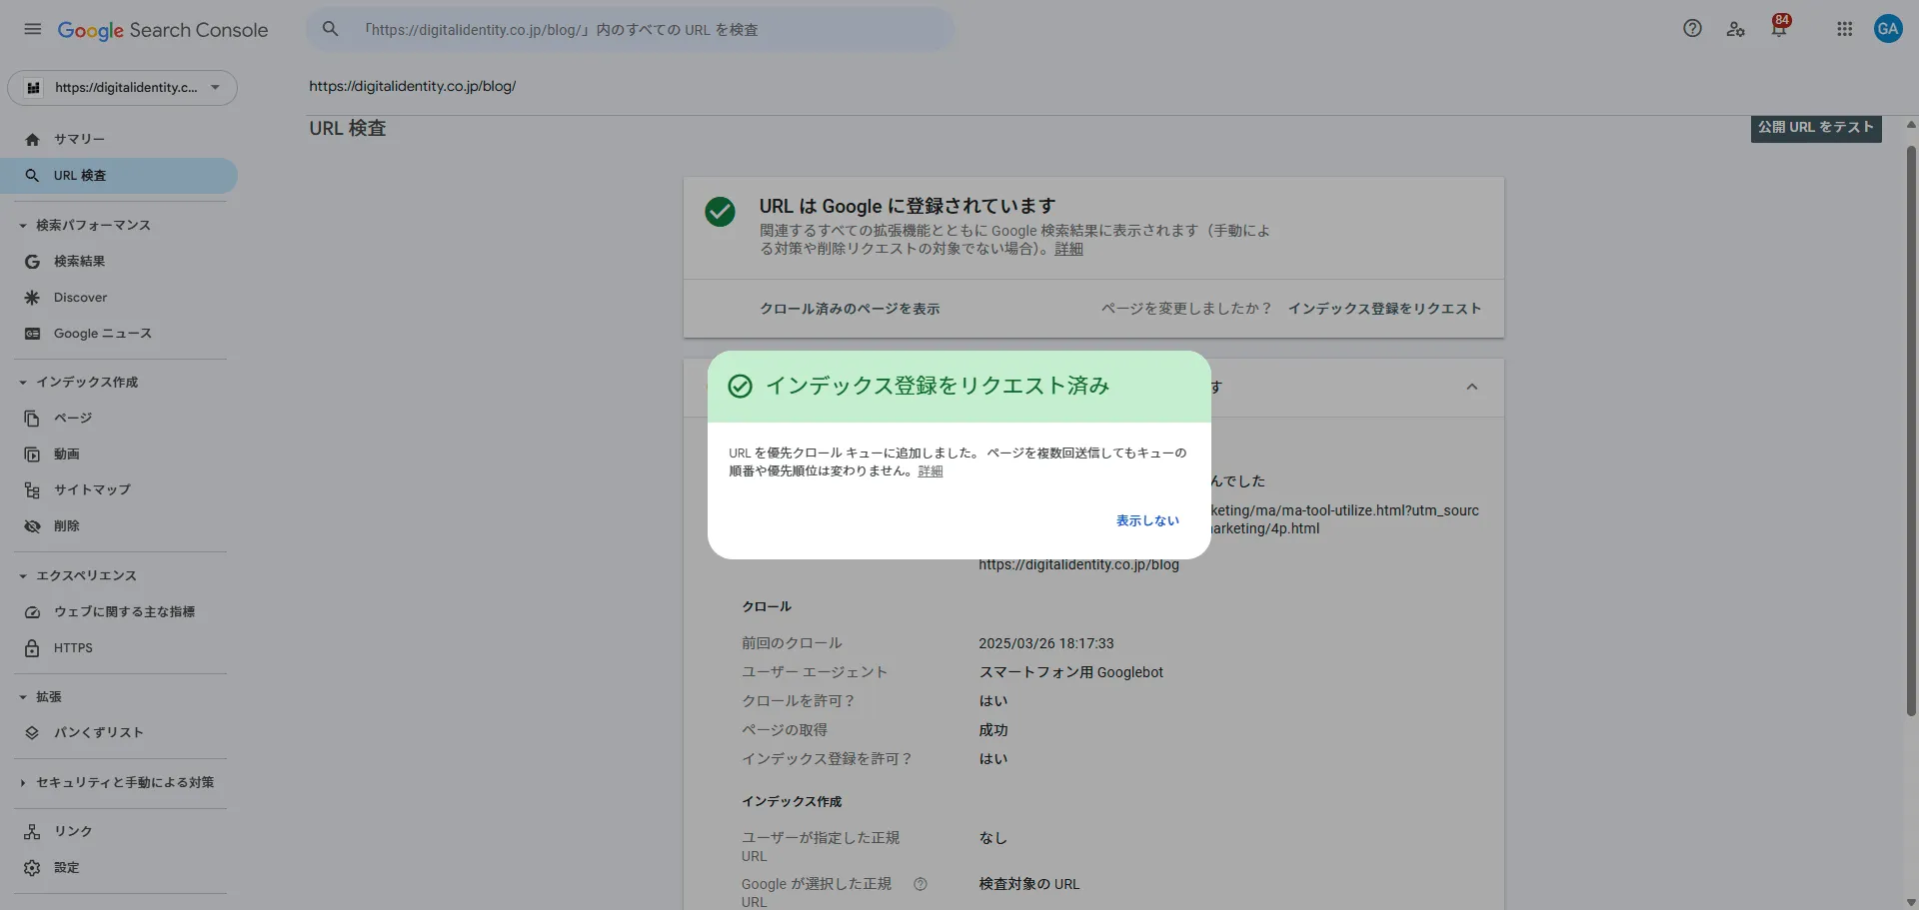Screen dimensions: 1919x910
Task: Click the Discover asterisk icon
Action: click(32, 298)
